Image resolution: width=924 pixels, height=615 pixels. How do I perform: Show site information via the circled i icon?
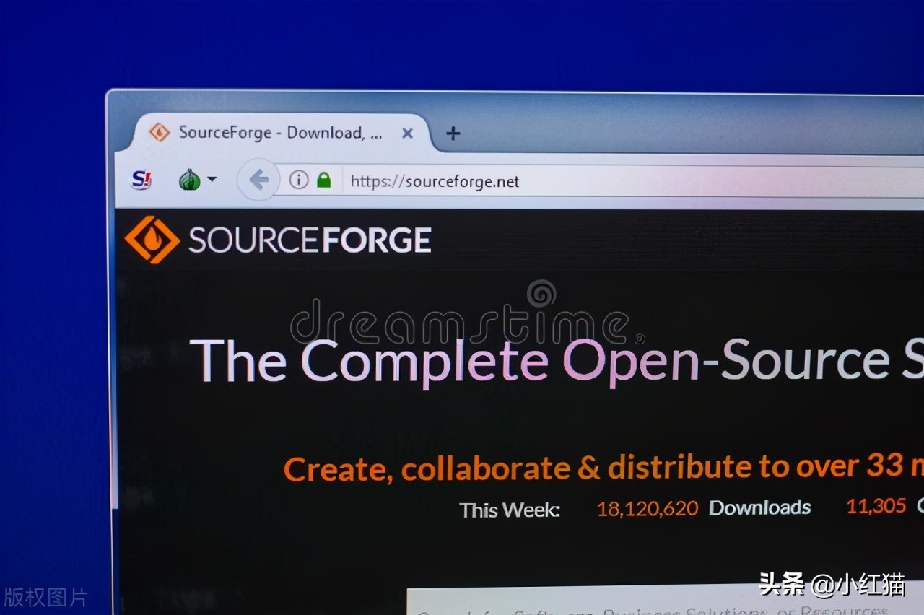(x=299, y=180)
